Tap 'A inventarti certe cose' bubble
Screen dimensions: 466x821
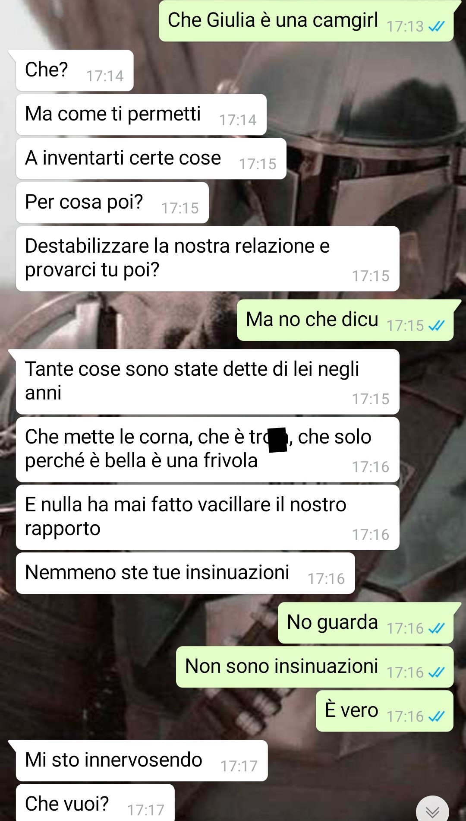(x=151, y=158)
